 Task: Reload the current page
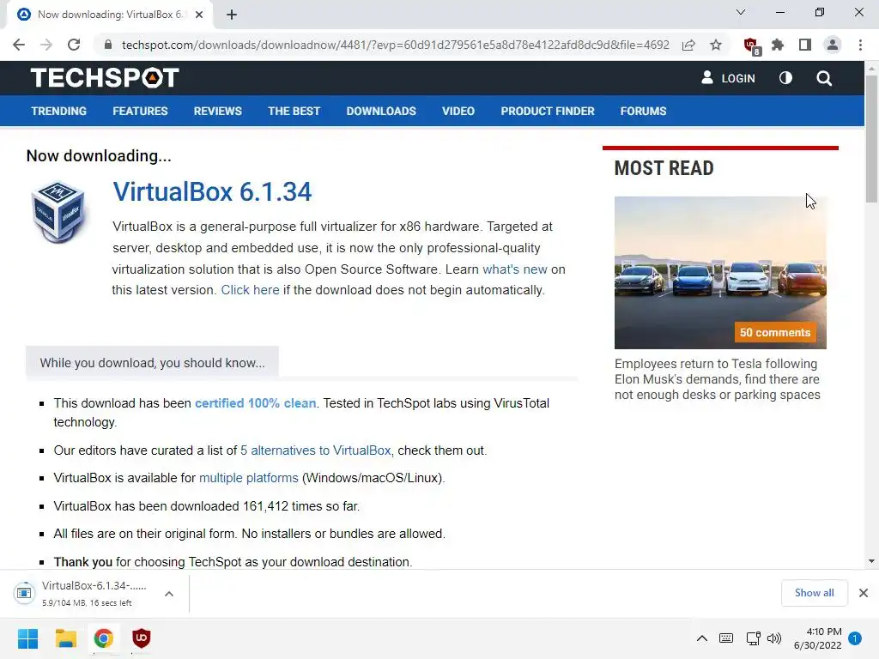74,45
